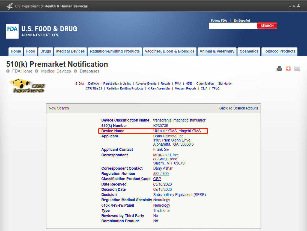The width and height of the screenshot is (307, 231).
Task: Select the smallest text size a
Action: (290, 6)
